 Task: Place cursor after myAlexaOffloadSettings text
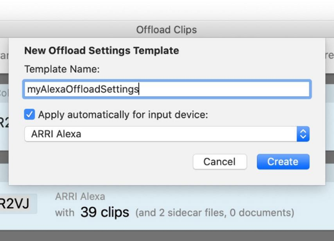[139, 89]
